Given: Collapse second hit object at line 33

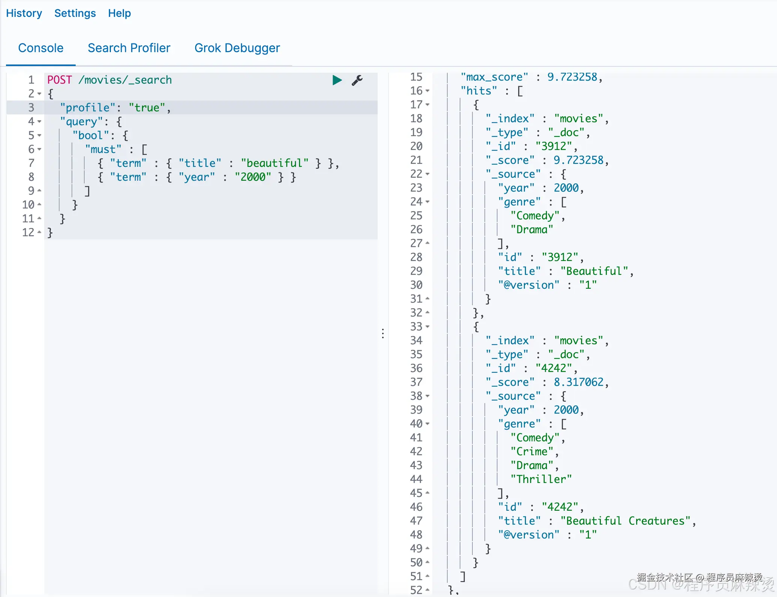Looking at the screenshot, I should (427, 327).
